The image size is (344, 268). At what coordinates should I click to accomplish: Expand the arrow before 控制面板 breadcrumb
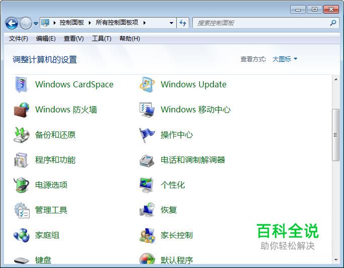click(55, 23)
